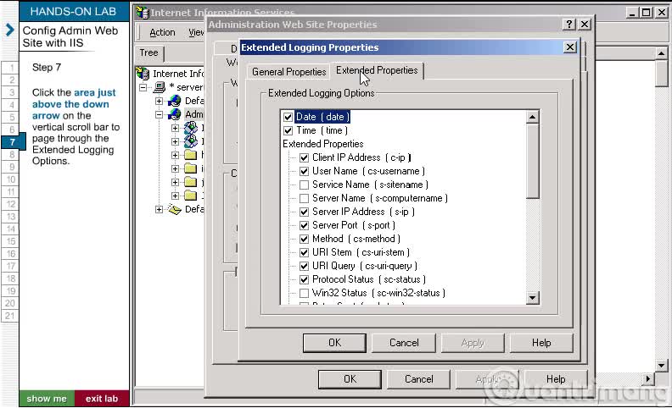Image resolution: width=672 pixels, height=408 pixels.
Task: Click the logging options list scroll-down arrow
Action: click(532, 298)
